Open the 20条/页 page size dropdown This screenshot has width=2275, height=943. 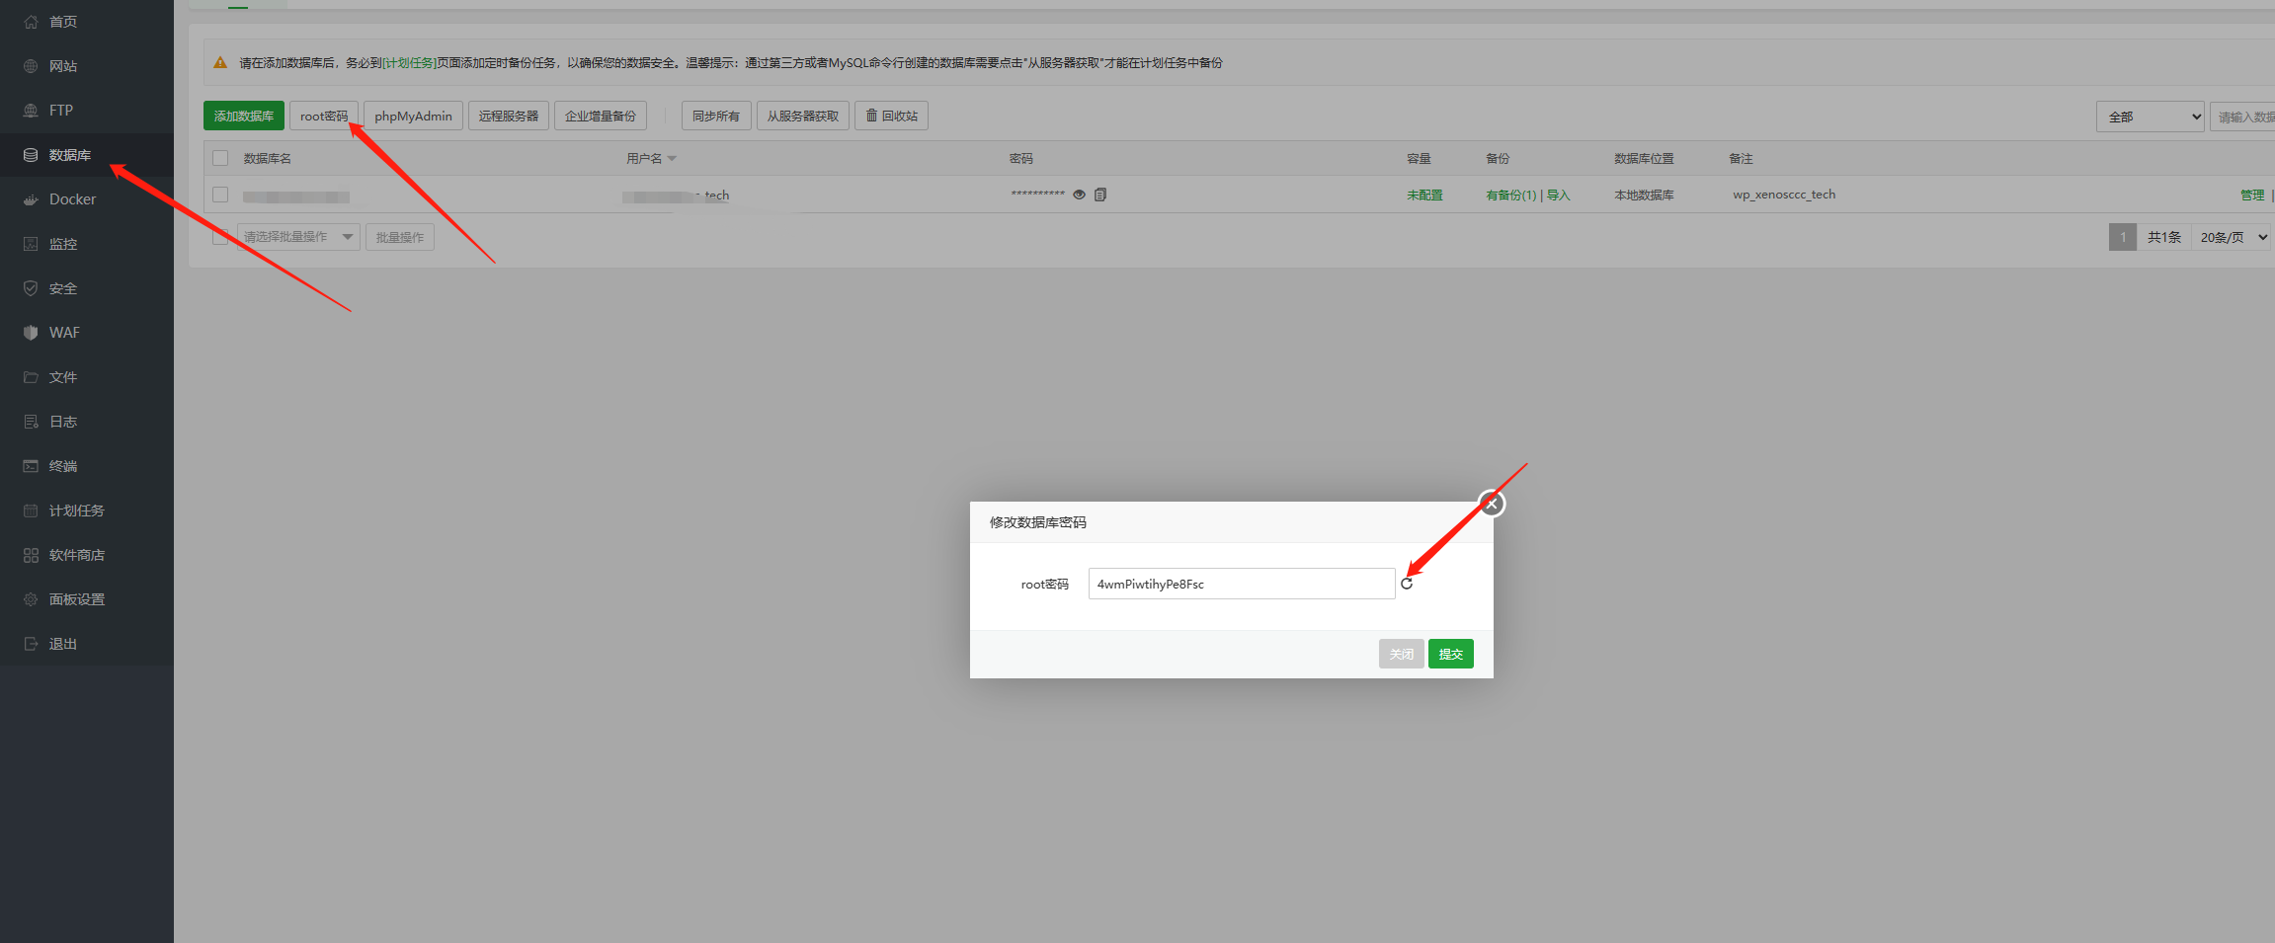point(2233,237)
